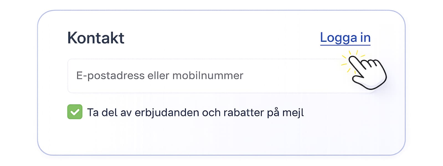Uncheck the green offers checkbox

click(x=75, y=112)
